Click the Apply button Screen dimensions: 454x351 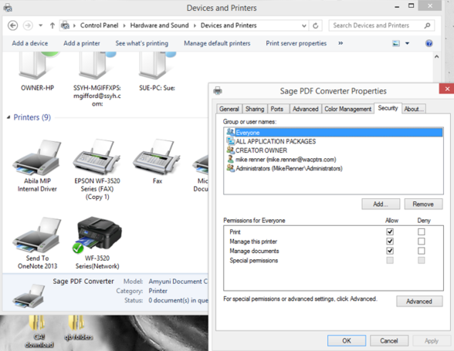point(432,340)
